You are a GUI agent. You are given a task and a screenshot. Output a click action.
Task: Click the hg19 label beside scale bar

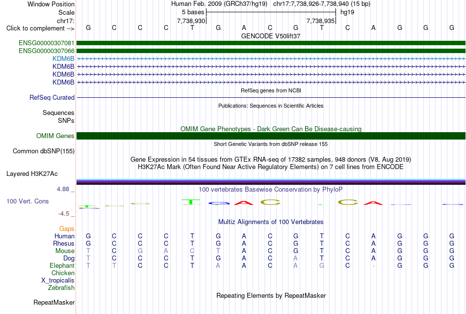coord(347,12)
